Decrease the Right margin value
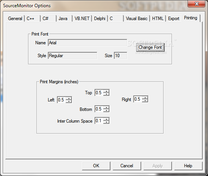 pyautogui.click(x=145, y=101)
